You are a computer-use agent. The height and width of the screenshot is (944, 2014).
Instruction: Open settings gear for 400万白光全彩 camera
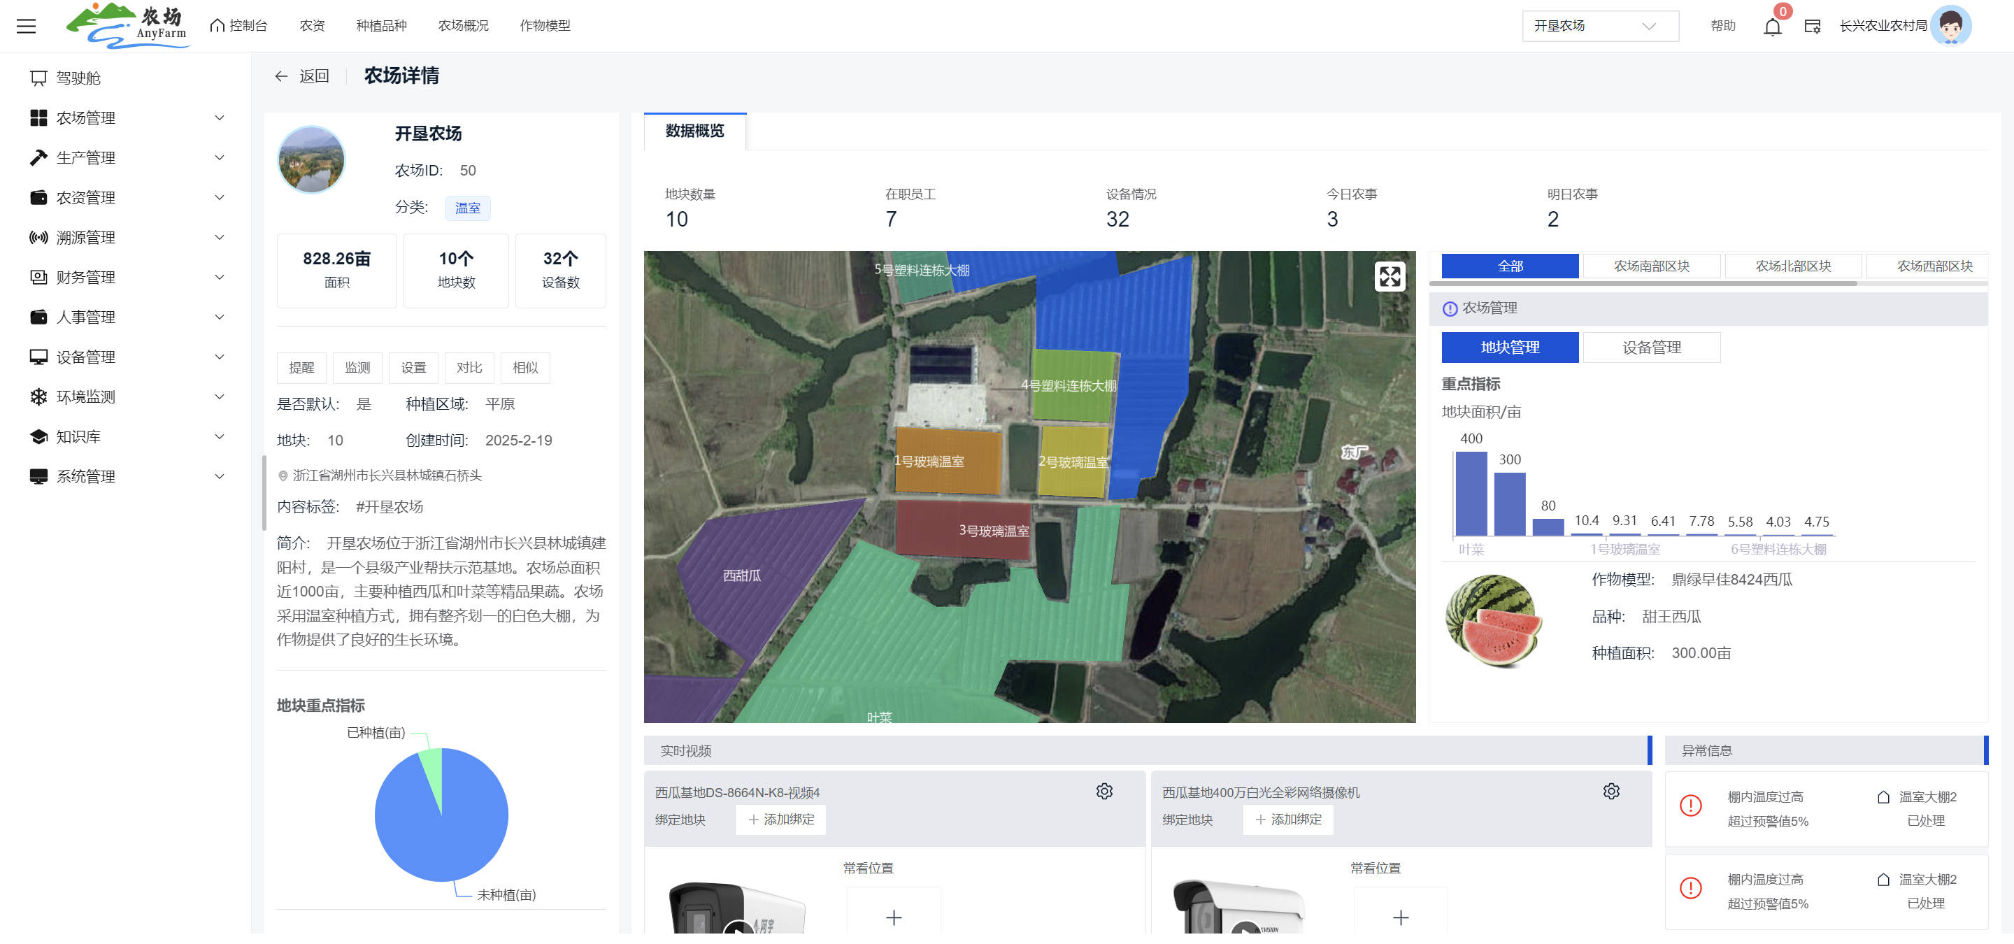1611,791
